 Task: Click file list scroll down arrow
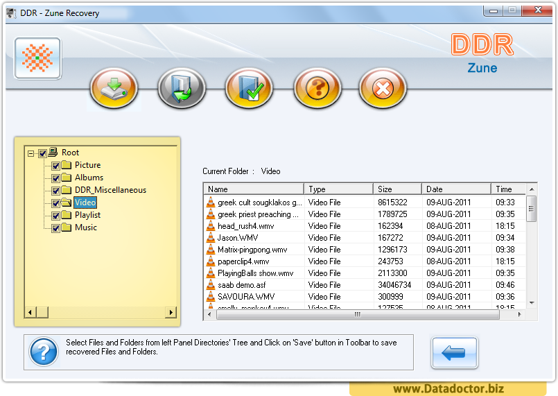click(532, 303)
